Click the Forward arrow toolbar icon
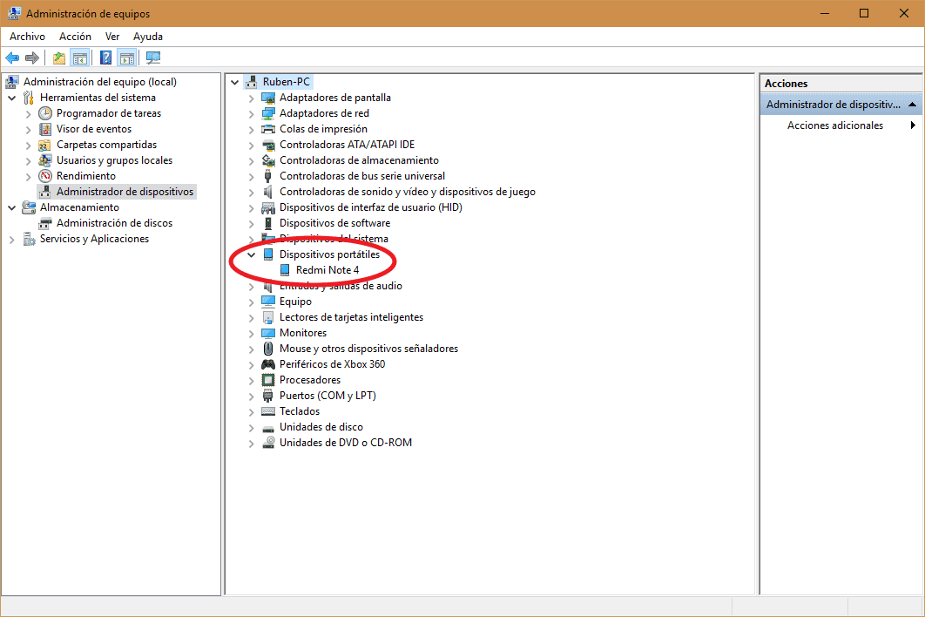The image size is (925, 617). (32, 58)
